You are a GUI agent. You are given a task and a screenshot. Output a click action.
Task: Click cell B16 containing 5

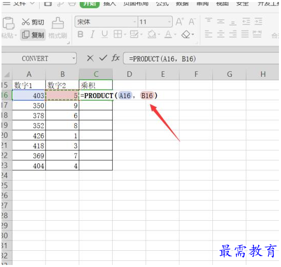point(63,95)
